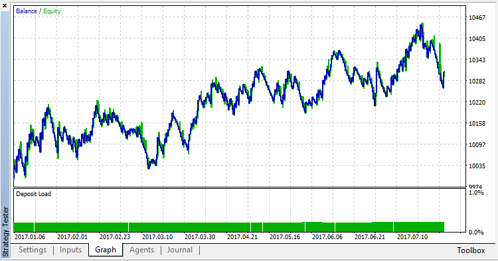Close the Strategy Tester panel
Screen dimensions: 498x261
click(5, 5)
